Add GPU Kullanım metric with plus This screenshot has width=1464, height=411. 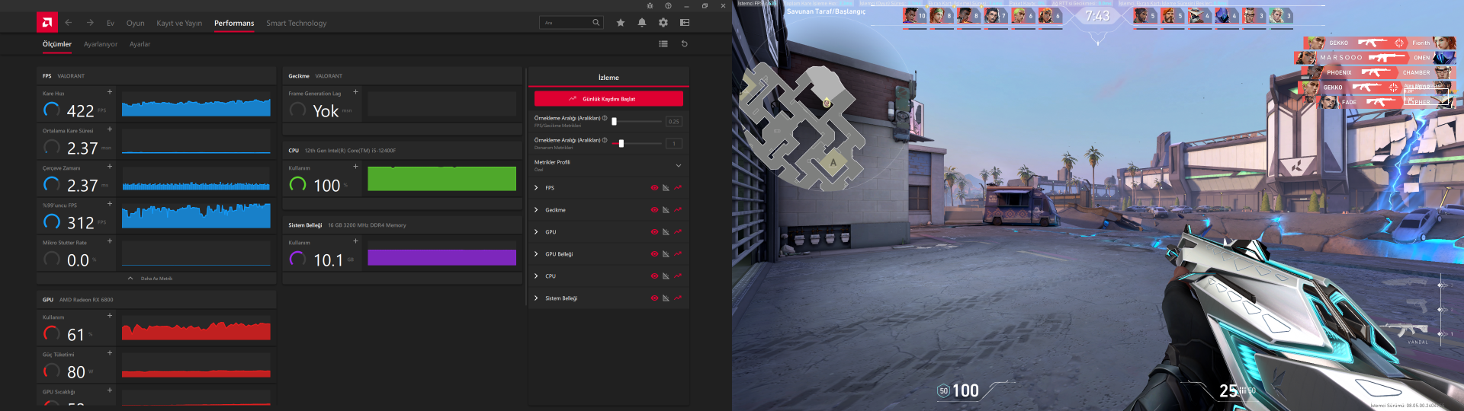coord(110,316)
